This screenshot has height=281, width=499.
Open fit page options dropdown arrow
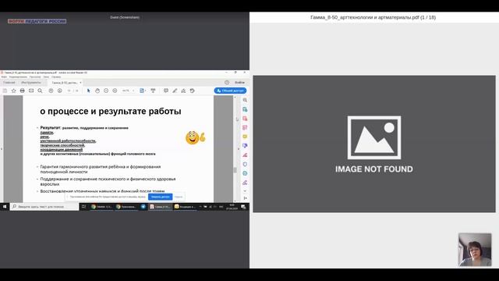(146, 91)
